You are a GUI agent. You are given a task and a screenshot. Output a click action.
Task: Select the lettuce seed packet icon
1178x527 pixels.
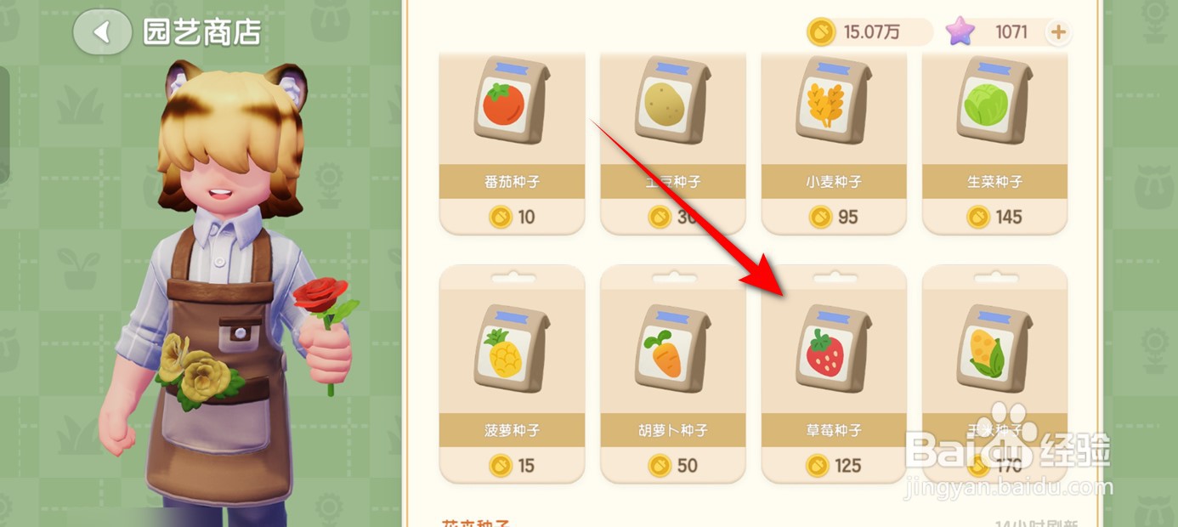click(x=994, y=101)
